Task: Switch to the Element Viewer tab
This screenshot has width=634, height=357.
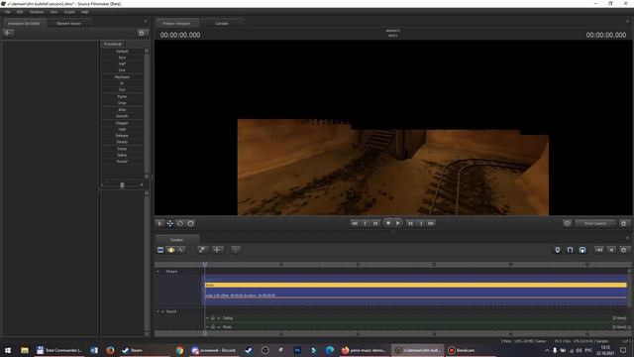Action: point(68,24)
